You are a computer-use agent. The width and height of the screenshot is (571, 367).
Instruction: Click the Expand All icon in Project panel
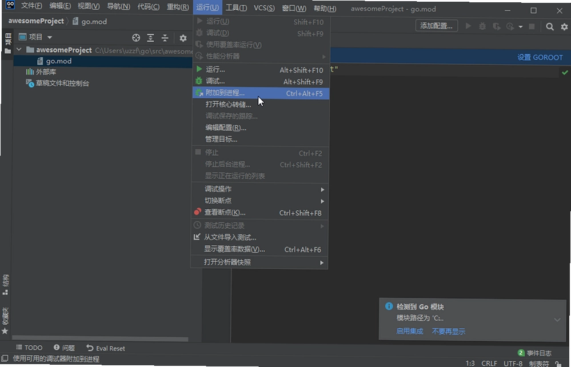tap(150, 38)
